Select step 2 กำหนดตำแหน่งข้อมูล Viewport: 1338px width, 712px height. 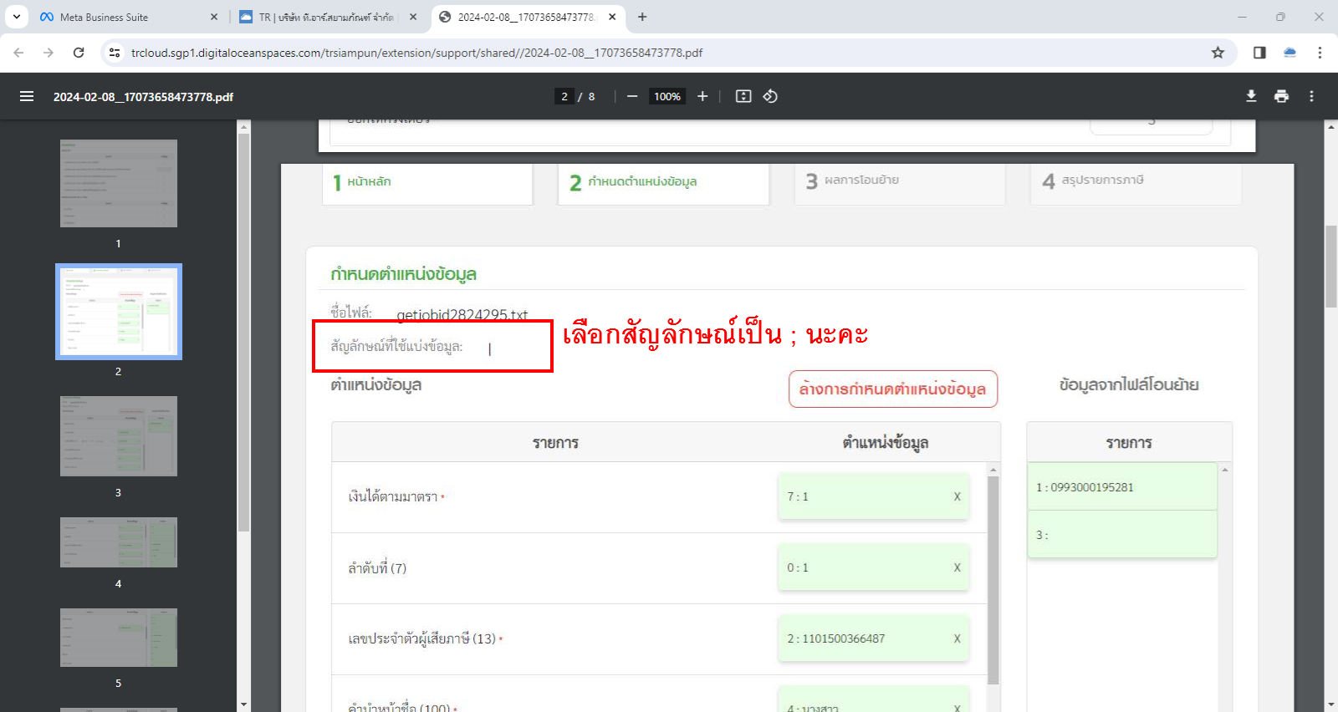[x=663, y=183]
